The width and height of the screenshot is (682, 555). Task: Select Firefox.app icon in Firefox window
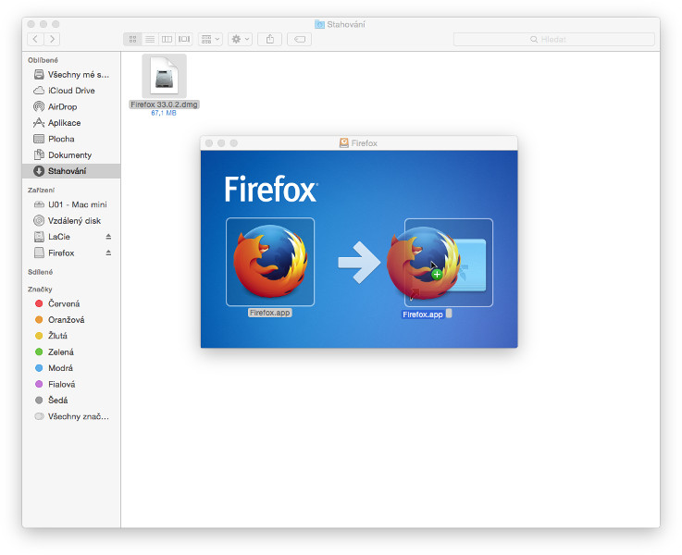pyautogui.click(x=270, y=262)
